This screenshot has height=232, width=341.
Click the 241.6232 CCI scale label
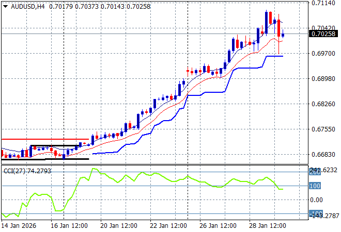322,170
